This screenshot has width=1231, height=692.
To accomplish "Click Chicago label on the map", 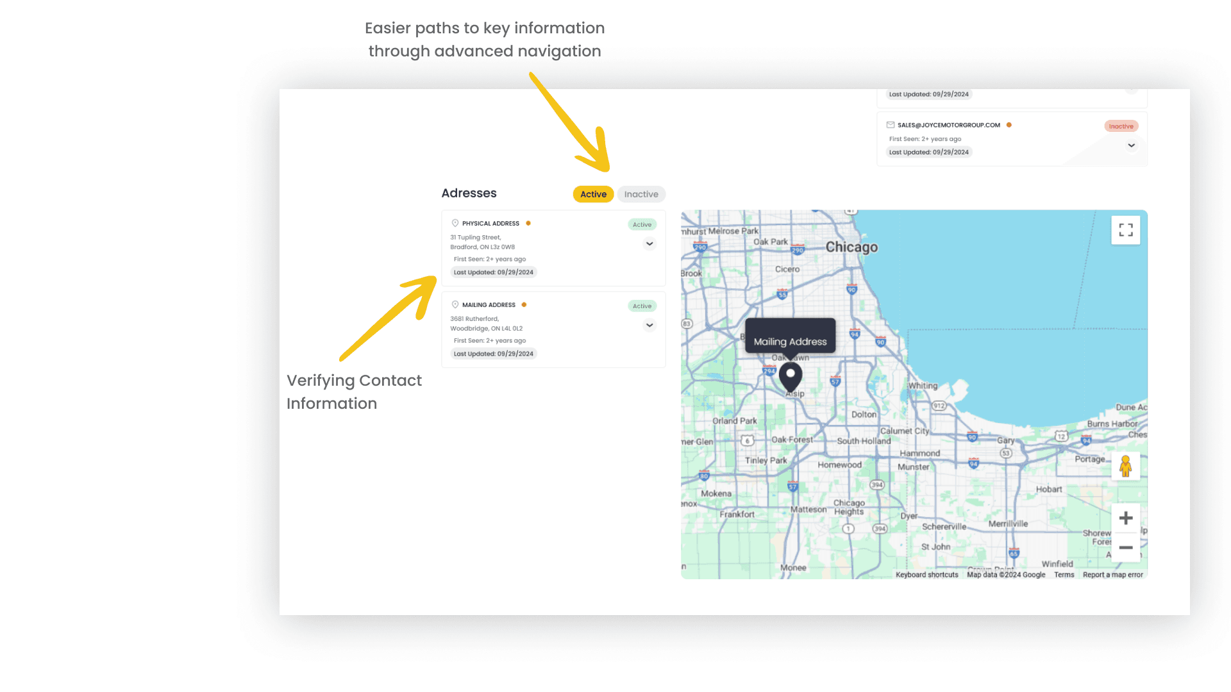I will click(851, 247).
